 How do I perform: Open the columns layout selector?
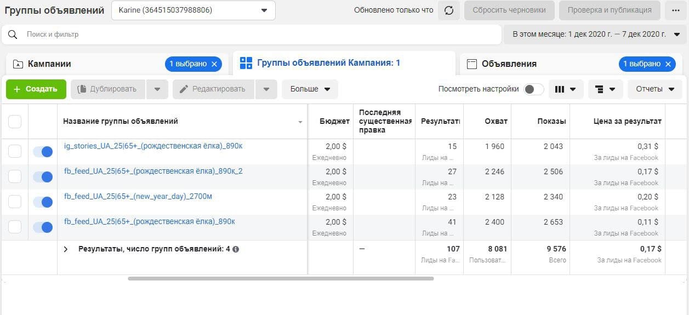(x=566, y=89)
